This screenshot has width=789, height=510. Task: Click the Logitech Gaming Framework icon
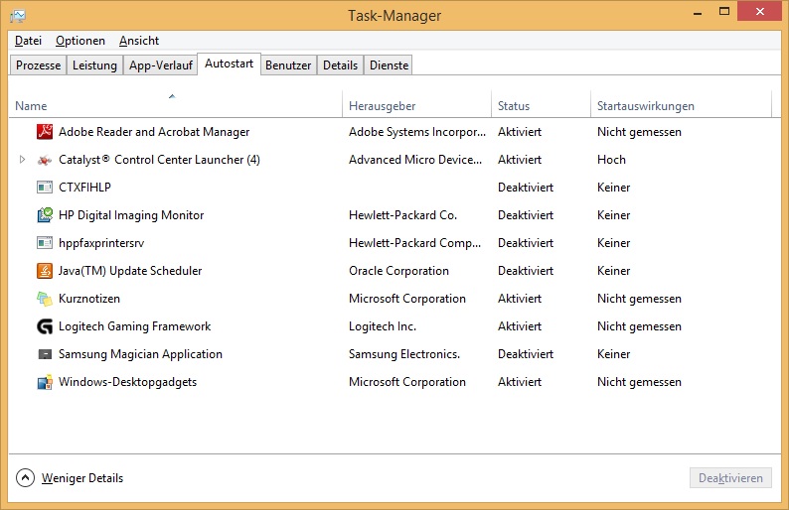pyautogui.click(x=44, y=326)
